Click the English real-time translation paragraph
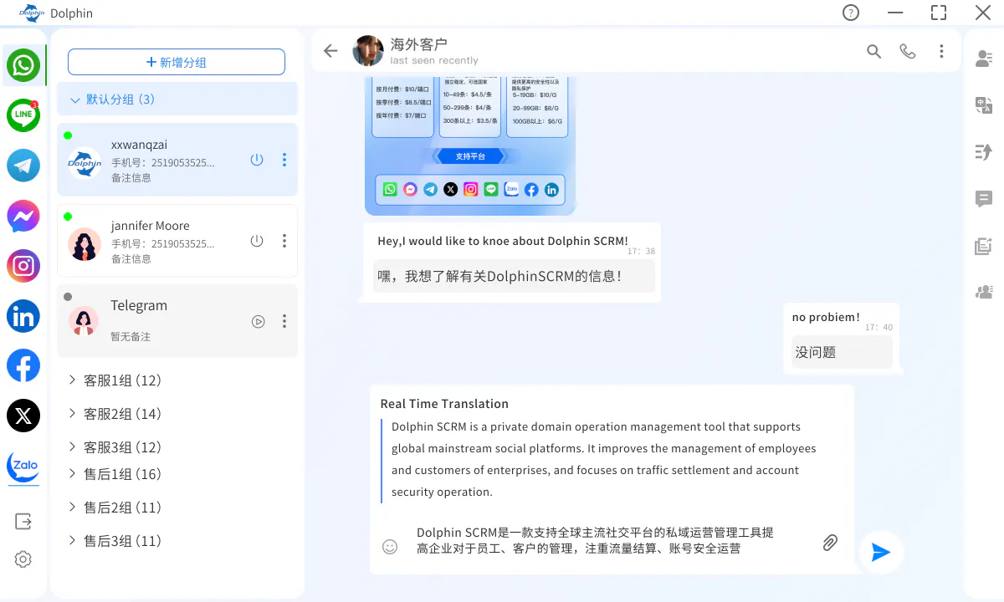The image size is (1004, 602). (x=603, y=459)
